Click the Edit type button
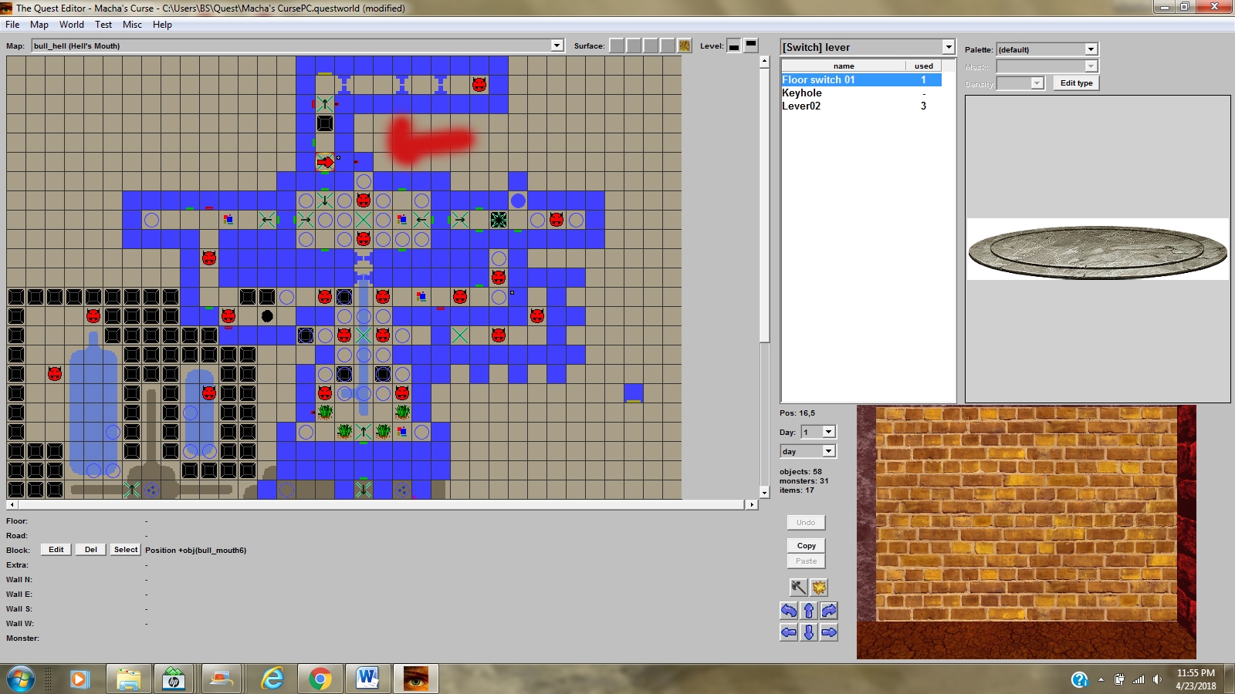Viewport: 1235px width, 694px height. click(1076, 83)
